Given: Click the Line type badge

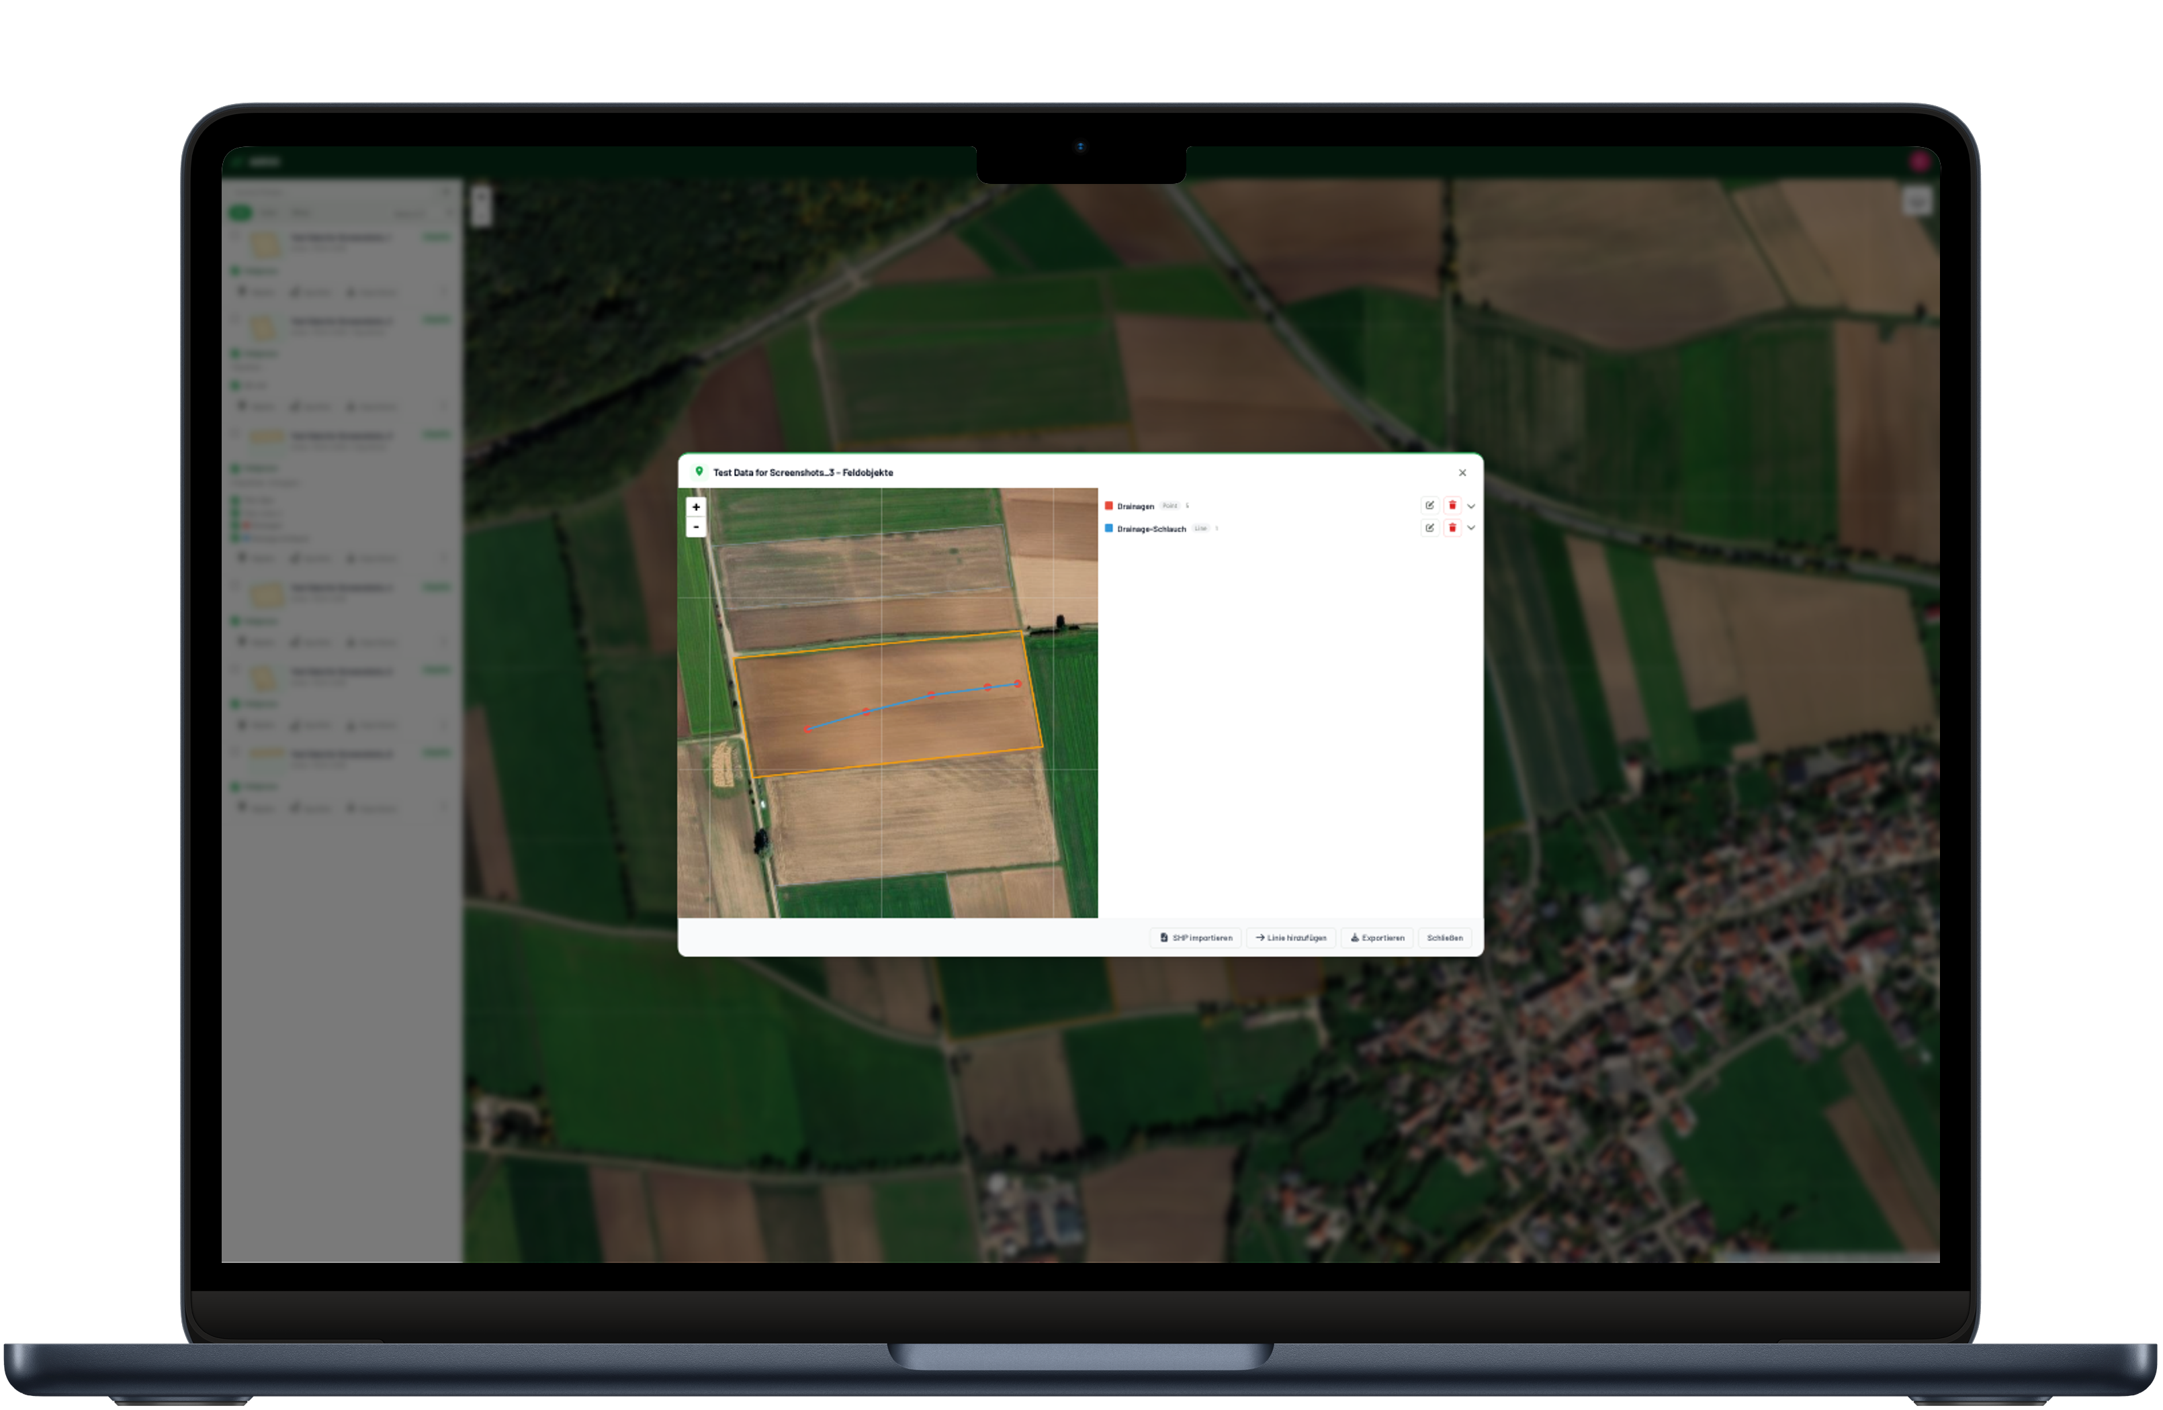Looking at the screenshot, I should pos(1200,529).
